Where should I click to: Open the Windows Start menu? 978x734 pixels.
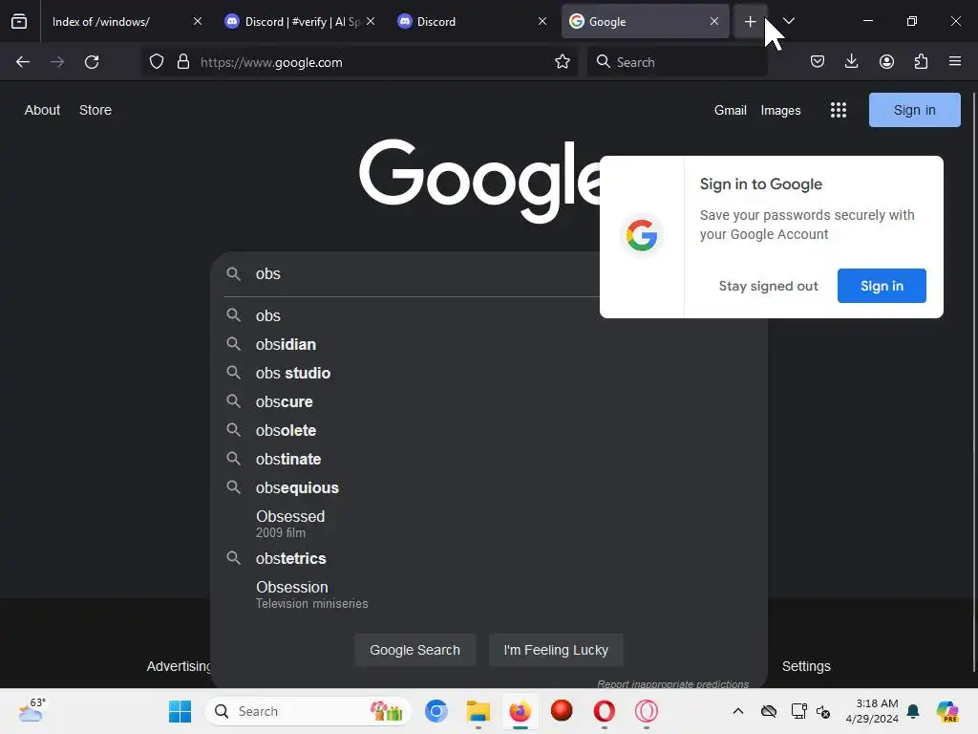coord(181,711)
